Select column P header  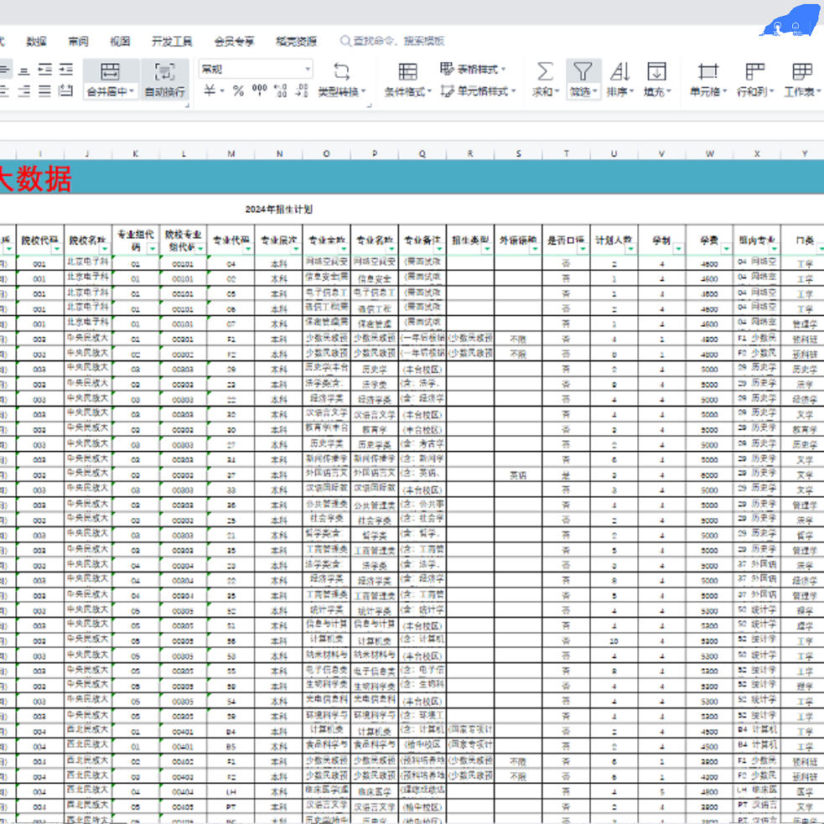pyautogui.click(x=375, y=153)
